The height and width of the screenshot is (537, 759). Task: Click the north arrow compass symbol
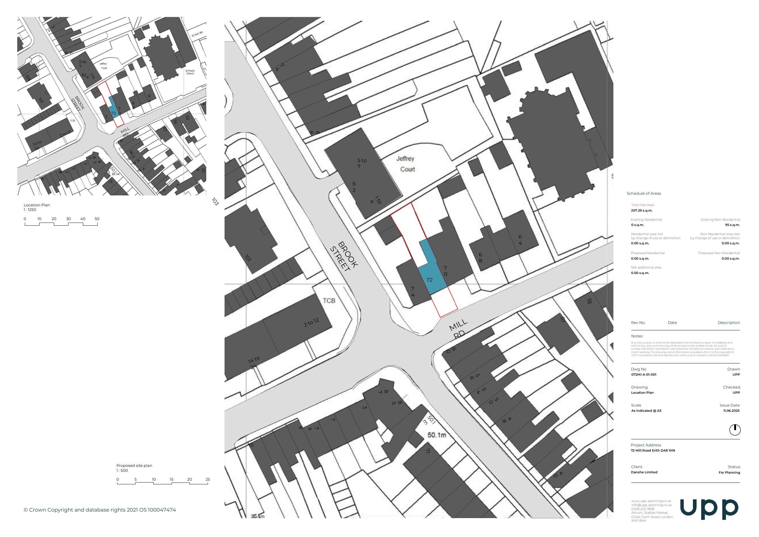click(x=735, y=430)
